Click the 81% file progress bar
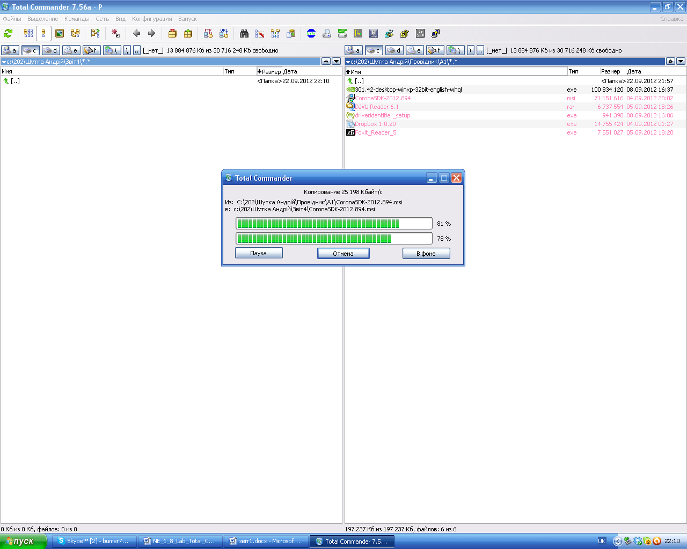Image resolution: width=687 pixels, height=549 pixels. click(334, 224)
